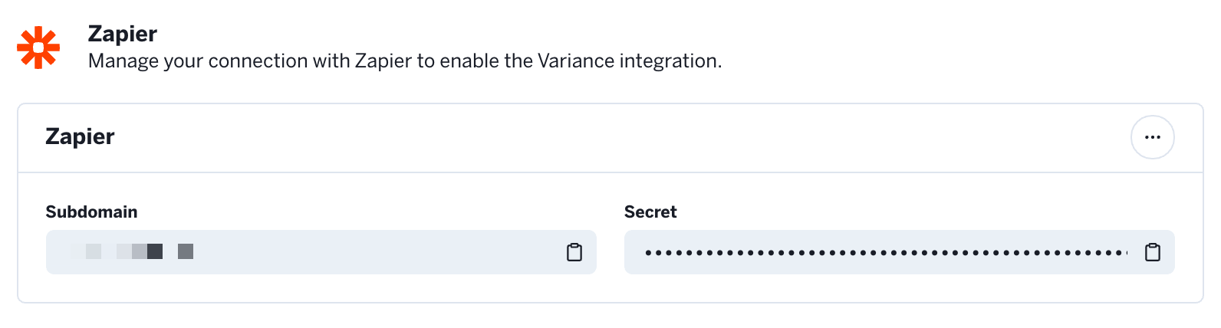Click the Zapier card title
The height and width of the screenshot is (328, 1221).
(x=80, y=136)
